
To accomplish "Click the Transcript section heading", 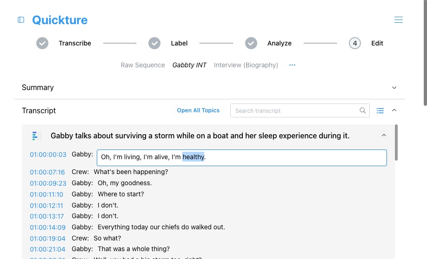I will pos(39,110).
